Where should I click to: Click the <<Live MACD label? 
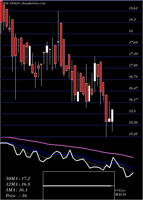[x=120, y=193]
